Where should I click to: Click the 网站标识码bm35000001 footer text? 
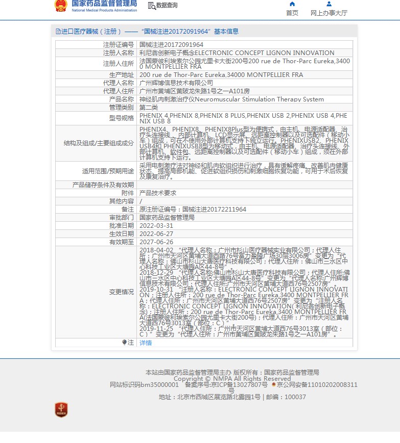click(144, 384)
